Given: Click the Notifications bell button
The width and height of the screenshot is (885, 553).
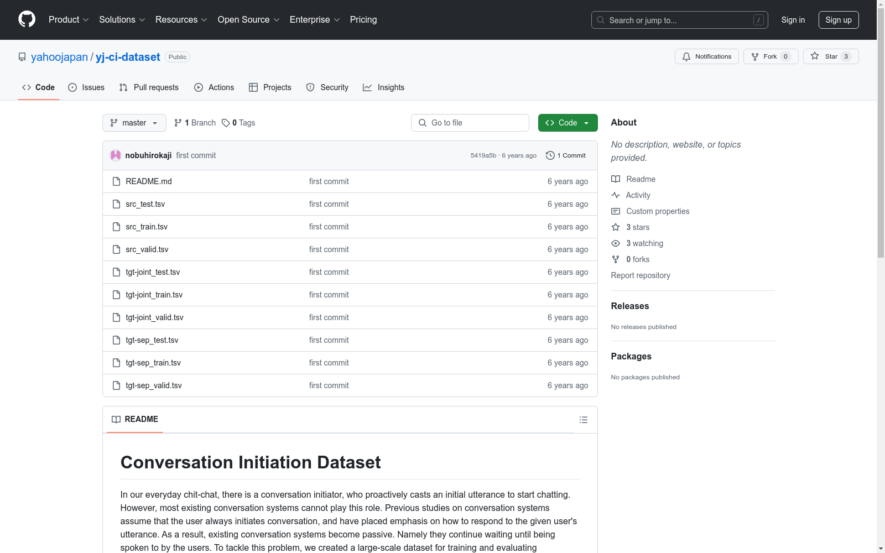Looking at the screenshot, I should pyautogui.click(x=706, y=56).
